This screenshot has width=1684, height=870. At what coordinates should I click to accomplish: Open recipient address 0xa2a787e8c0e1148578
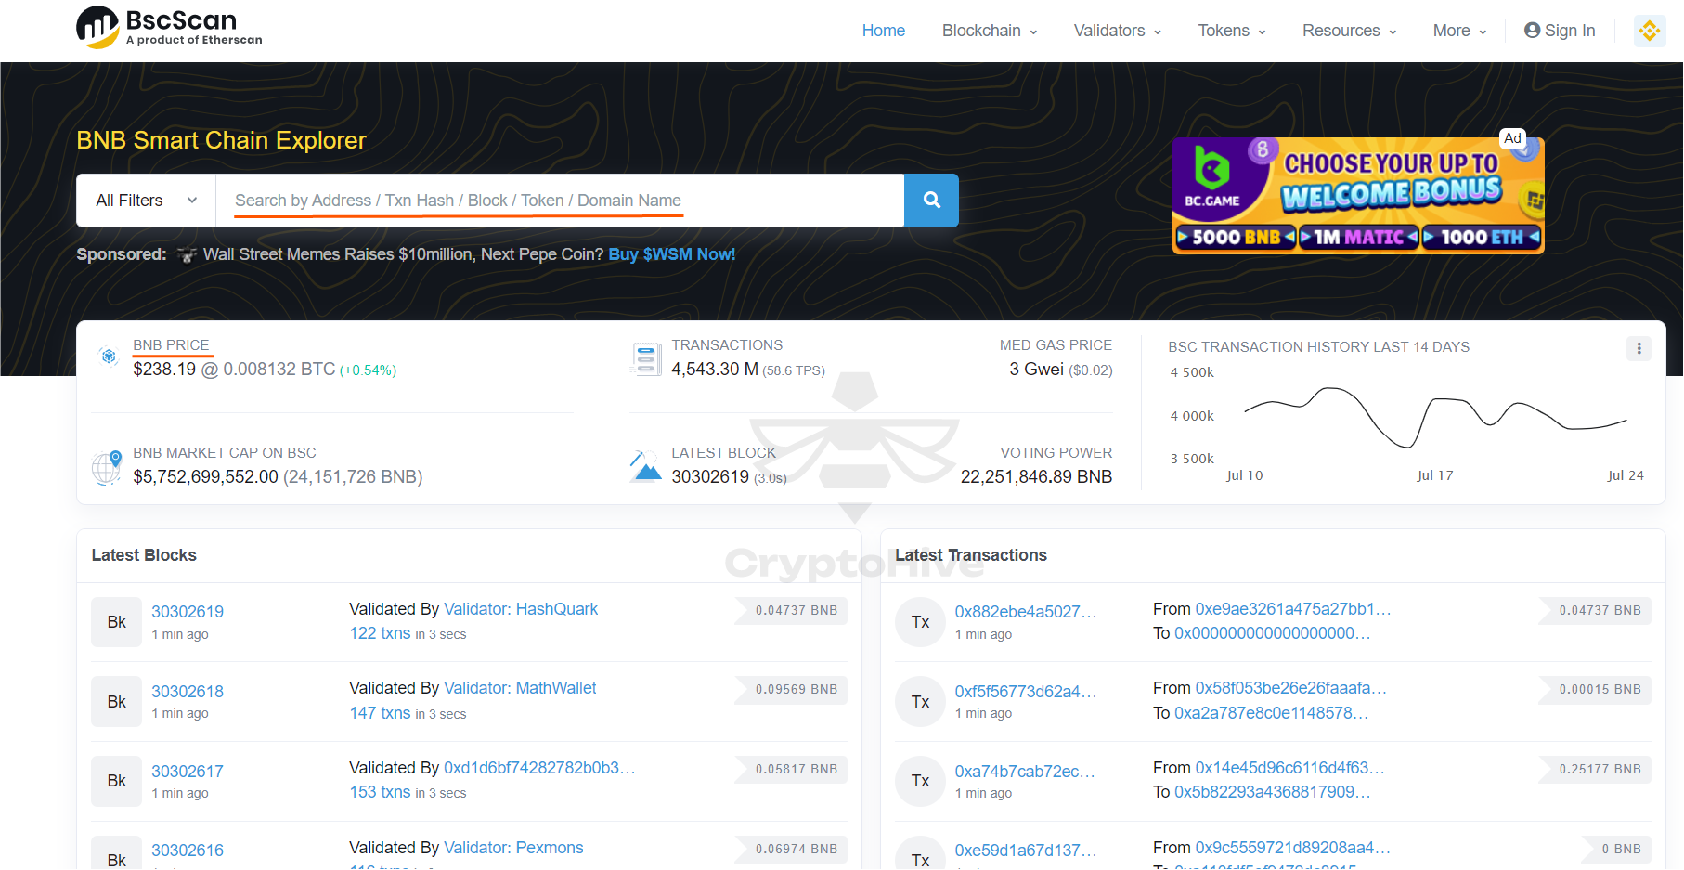1272,713
